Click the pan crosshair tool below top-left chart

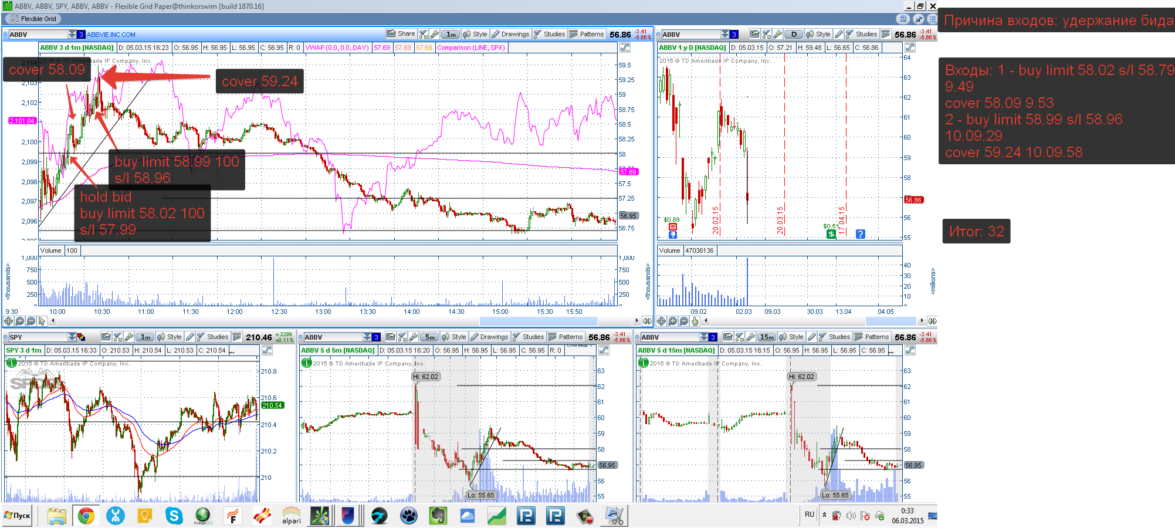click(8, 321)
